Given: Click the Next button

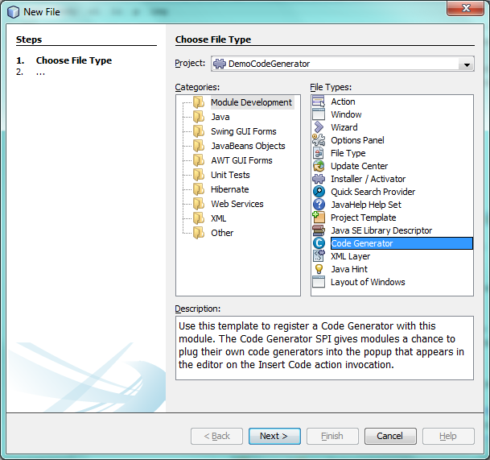Looking at the screenshot, I should [x=274, y=436].
